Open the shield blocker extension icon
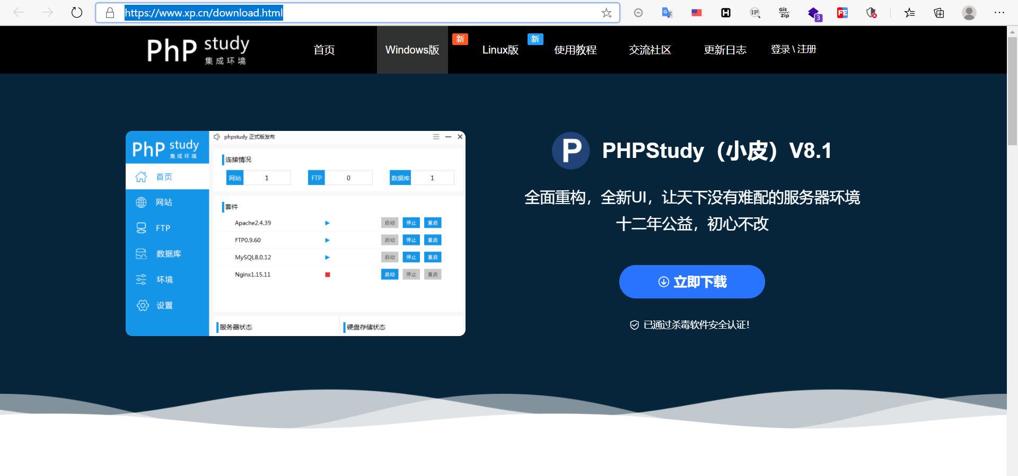1018x476 pixels. tap(871, 13)
